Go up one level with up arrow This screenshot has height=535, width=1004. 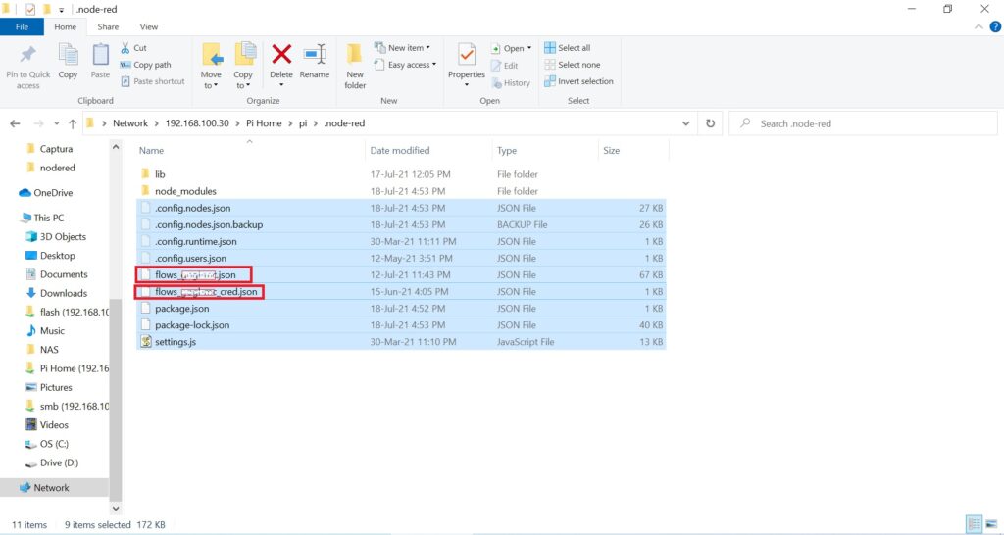[x=73, y=123]
